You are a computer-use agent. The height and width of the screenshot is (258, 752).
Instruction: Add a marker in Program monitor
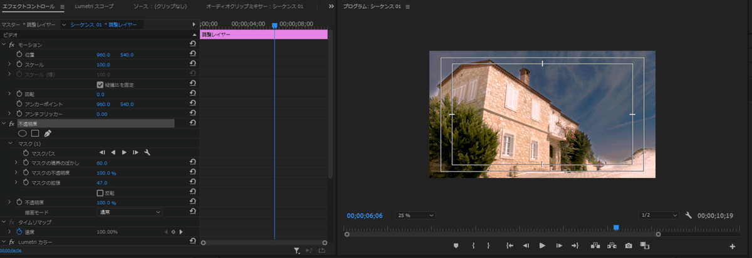point(456,246)
